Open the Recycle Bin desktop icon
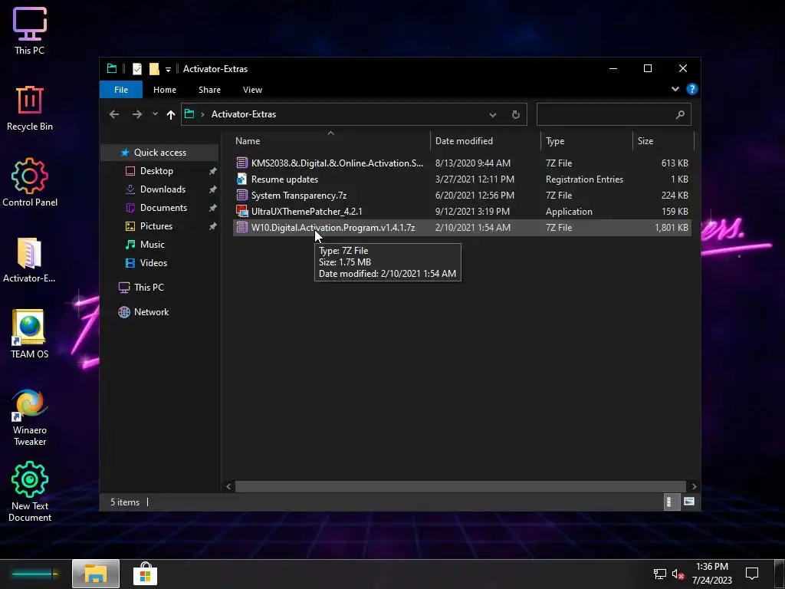Screen dimensions: 785x589 coord(30,108)
